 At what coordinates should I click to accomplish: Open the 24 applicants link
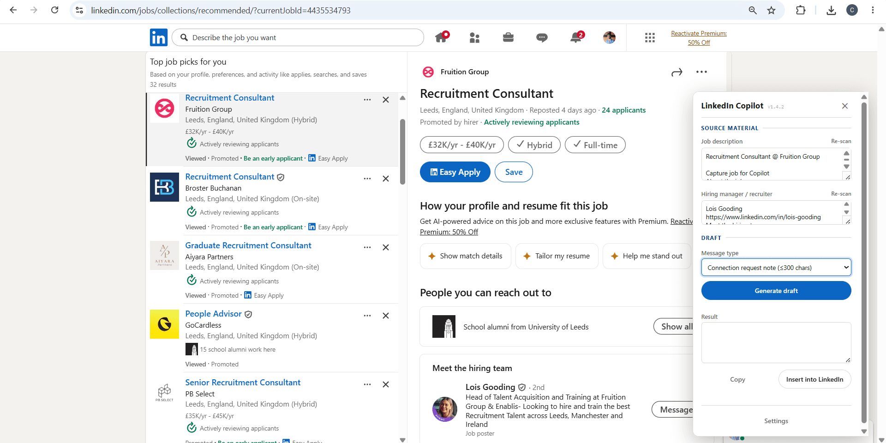tap(623, 110)
